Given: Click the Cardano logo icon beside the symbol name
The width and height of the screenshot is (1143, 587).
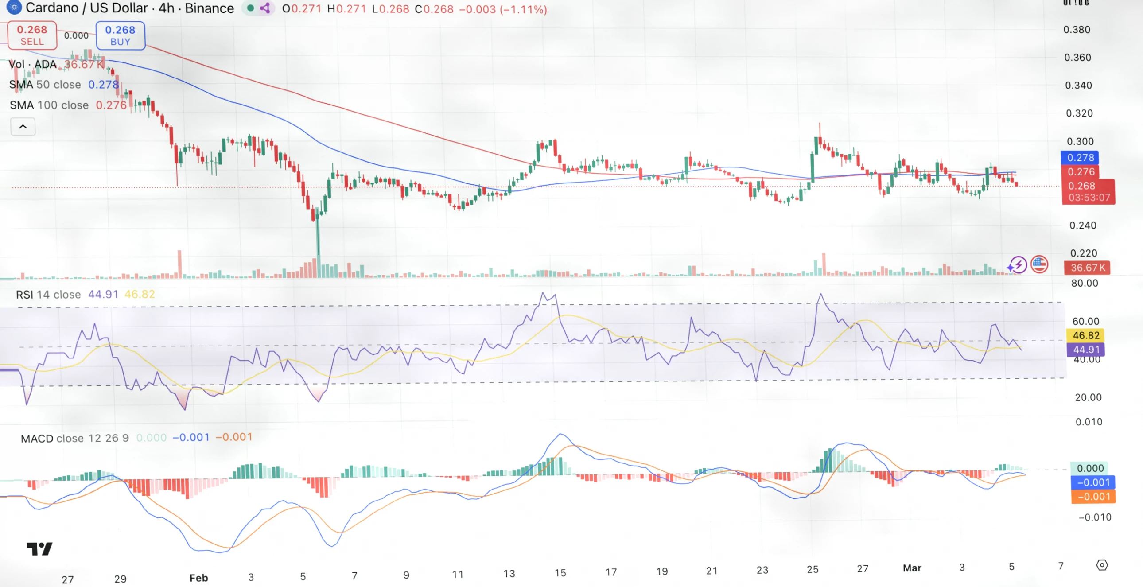Looking at the screenshot, I should [x=14, y=7].
